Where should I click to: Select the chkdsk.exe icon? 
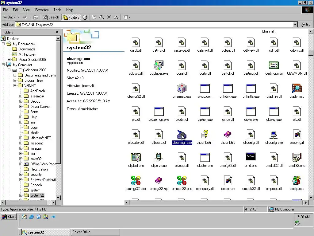[228, 88]
